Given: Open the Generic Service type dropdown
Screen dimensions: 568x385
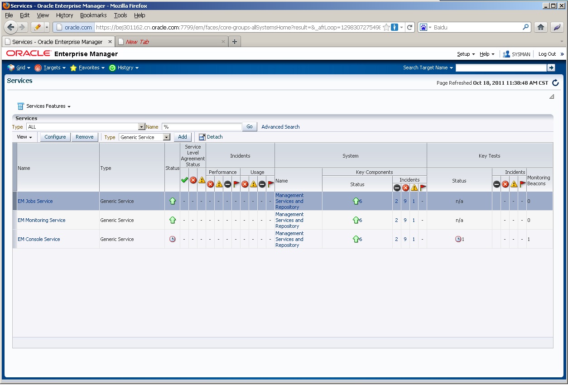Looking at the screenshot, I should point(144,137).
